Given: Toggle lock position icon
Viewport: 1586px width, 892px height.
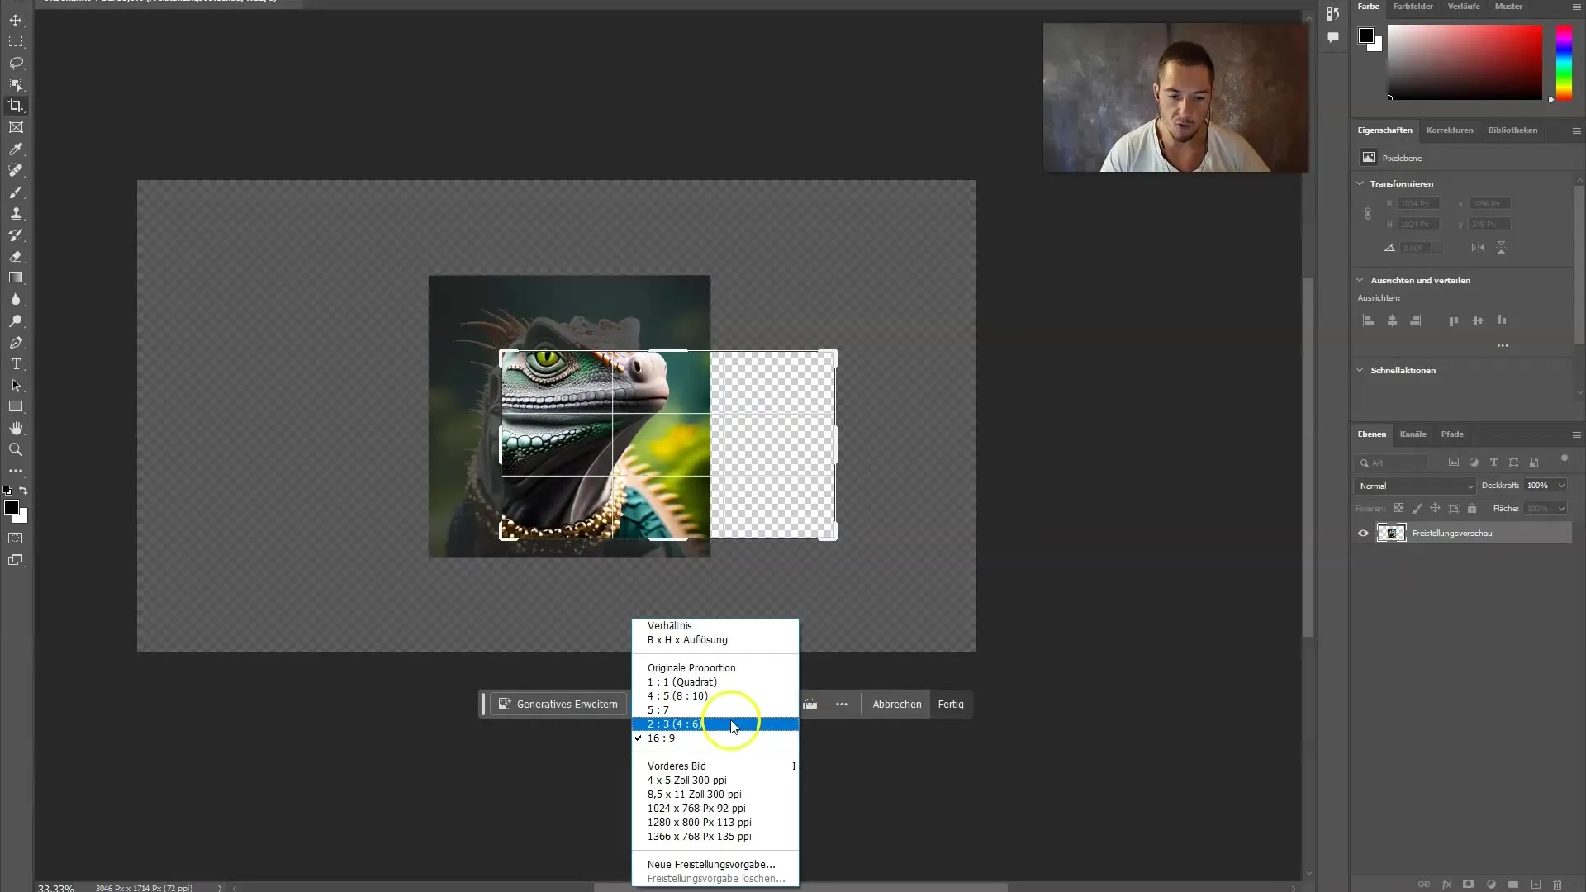Looking at the screenshot, I should [1435, 509].
